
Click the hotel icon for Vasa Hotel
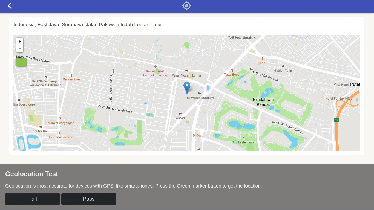[341, 80]
